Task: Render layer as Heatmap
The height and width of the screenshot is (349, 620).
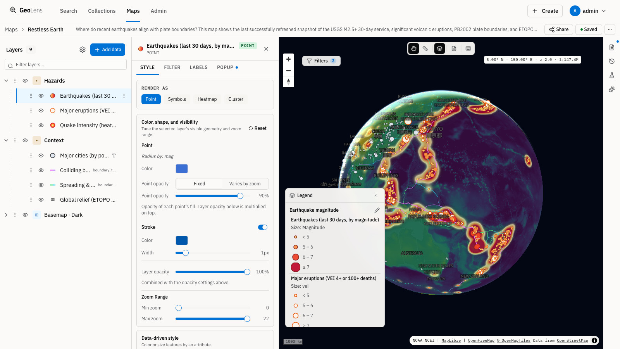Action: point(207,99)
